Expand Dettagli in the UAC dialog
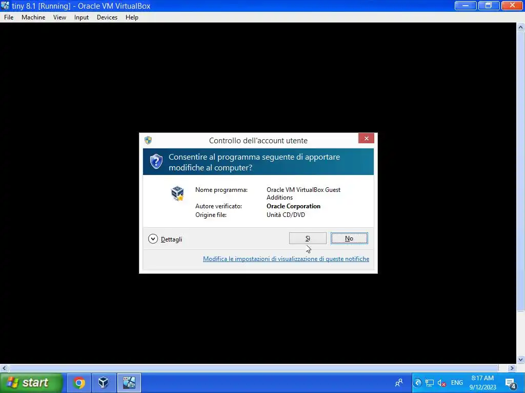The height and width of the screenshot is (393, 525). pyautogui.click(x=165, y=239)
